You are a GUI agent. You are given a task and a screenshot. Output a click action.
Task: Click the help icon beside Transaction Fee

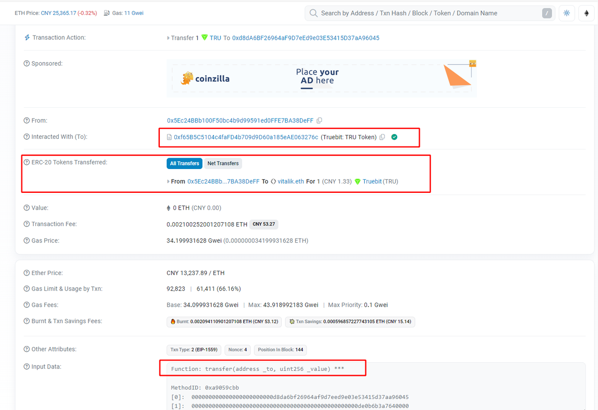coord(27,225)
